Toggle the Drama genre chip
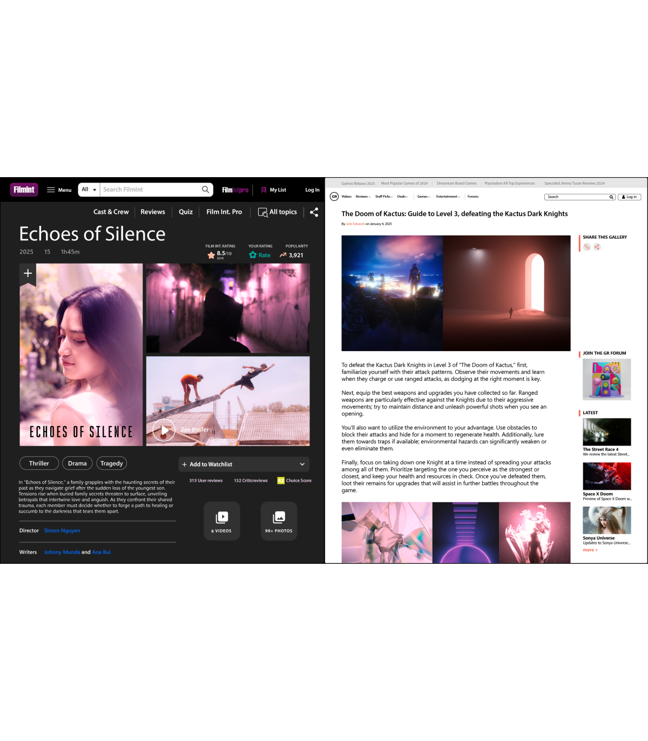Image resolution: width=648 pixels, height=741 pixels. (x=77, y=463)
